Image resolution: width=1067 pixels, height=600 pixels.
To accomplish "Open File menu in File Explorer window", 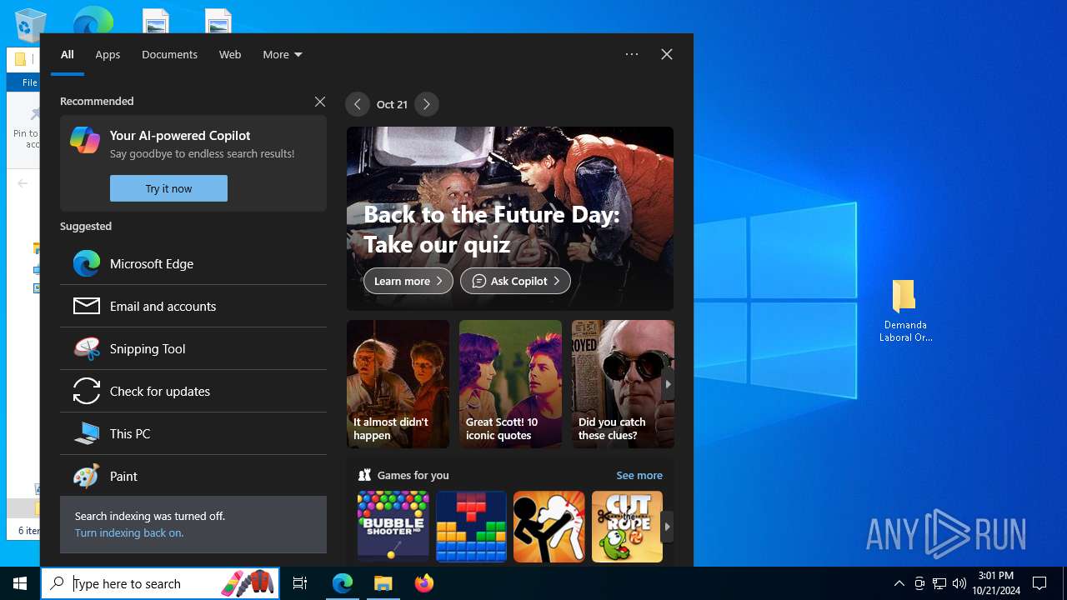I will click(x=29, y=82).
